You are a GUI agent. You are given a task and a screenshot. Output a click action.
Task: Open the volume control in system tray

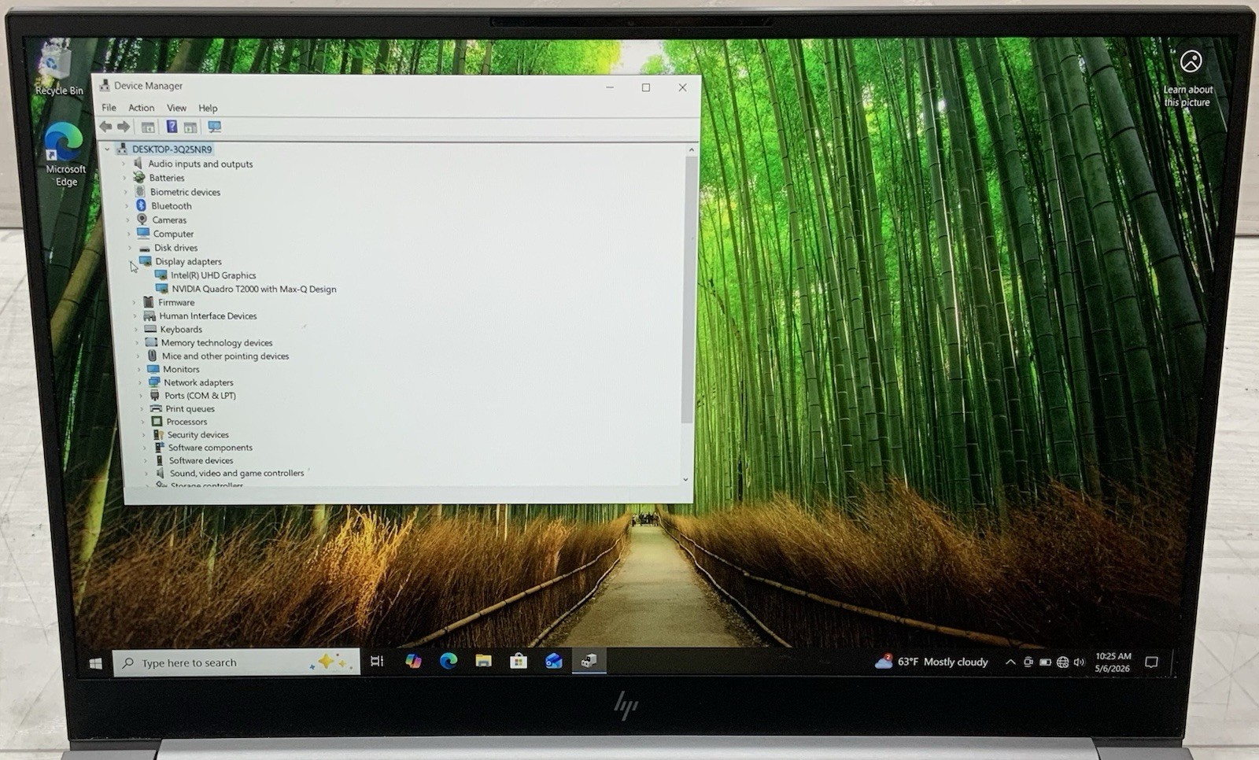click(1079, 662)
